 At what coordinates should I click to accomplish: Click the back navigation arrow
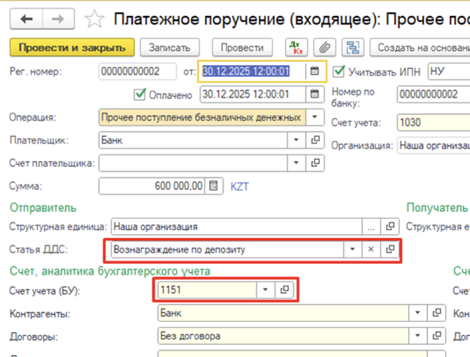click(26, 20)
